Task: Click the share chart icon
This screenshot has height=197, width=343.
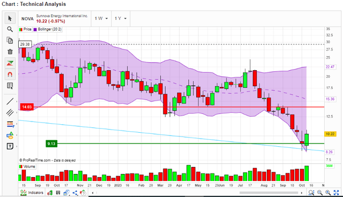Action: (x=75, y=193)
